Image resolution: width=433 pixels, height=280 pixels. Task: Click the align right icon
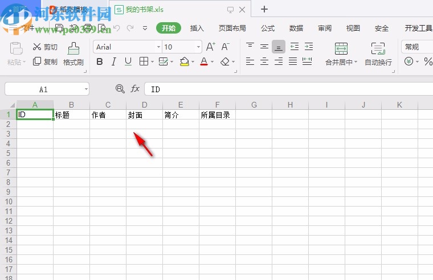click(x=279, y=61)
